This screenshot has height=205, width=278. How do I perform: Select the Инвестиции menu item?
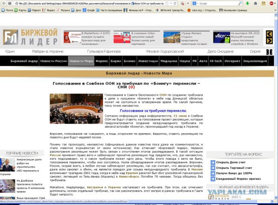coord(148,61)
